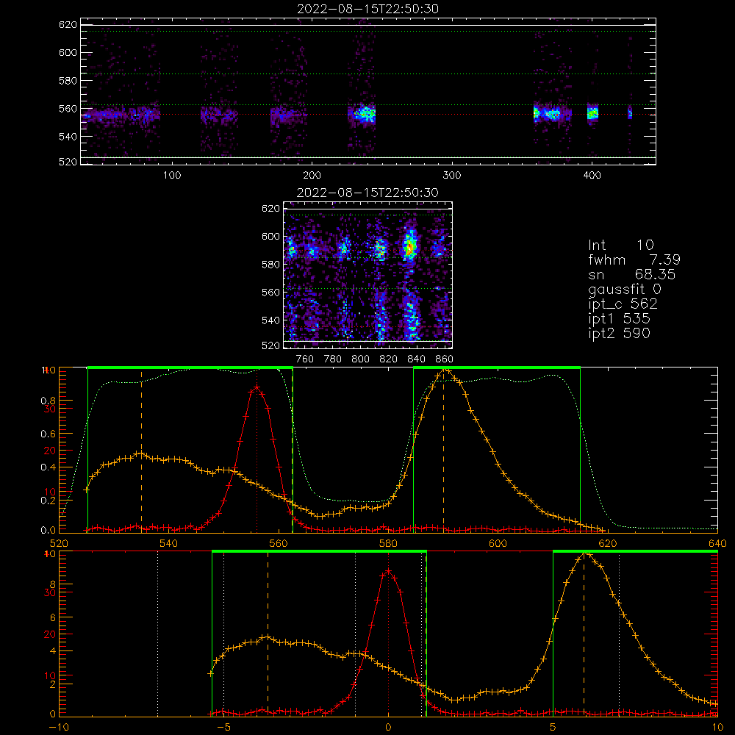Click the top plot title 2022-08-15T22:50:30
Viewport: 735px width, 735px height.
[x=367, y=8]
